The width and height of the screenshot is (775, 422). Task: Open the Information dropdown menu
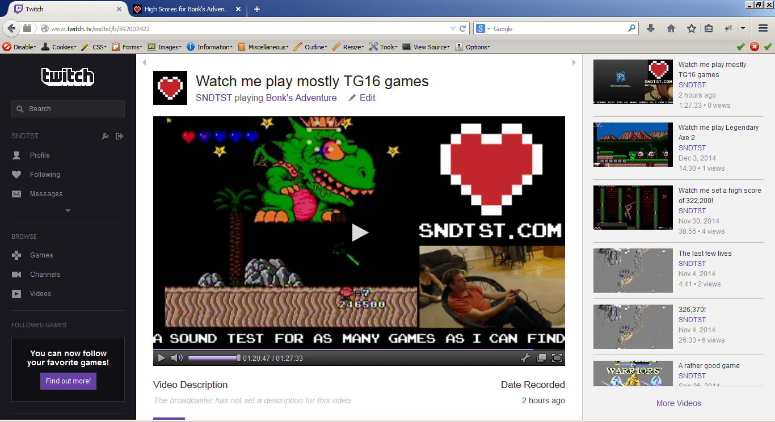coord(209,47)
